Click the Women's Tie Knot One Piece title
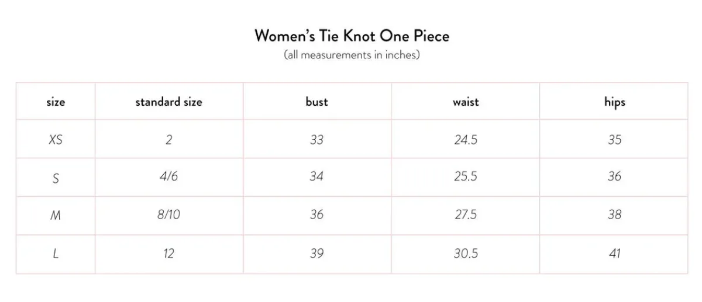Viewport: 702px width, 302px height. [x=352, y=36]
